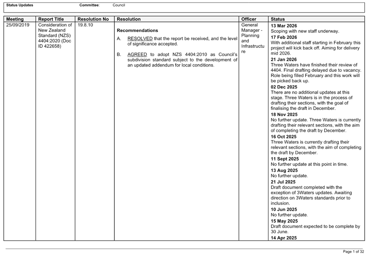Screen dimensions: 368x254
Task: Click the Officer column header
Action: pyautogui.click(x=249, y=19)
